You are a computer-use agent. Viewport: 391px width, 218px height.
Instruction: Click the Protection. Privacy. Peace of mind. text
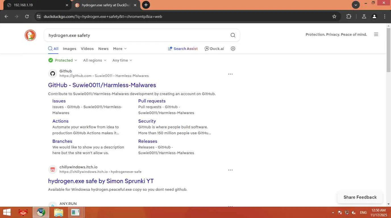click(x=336, y=34)
